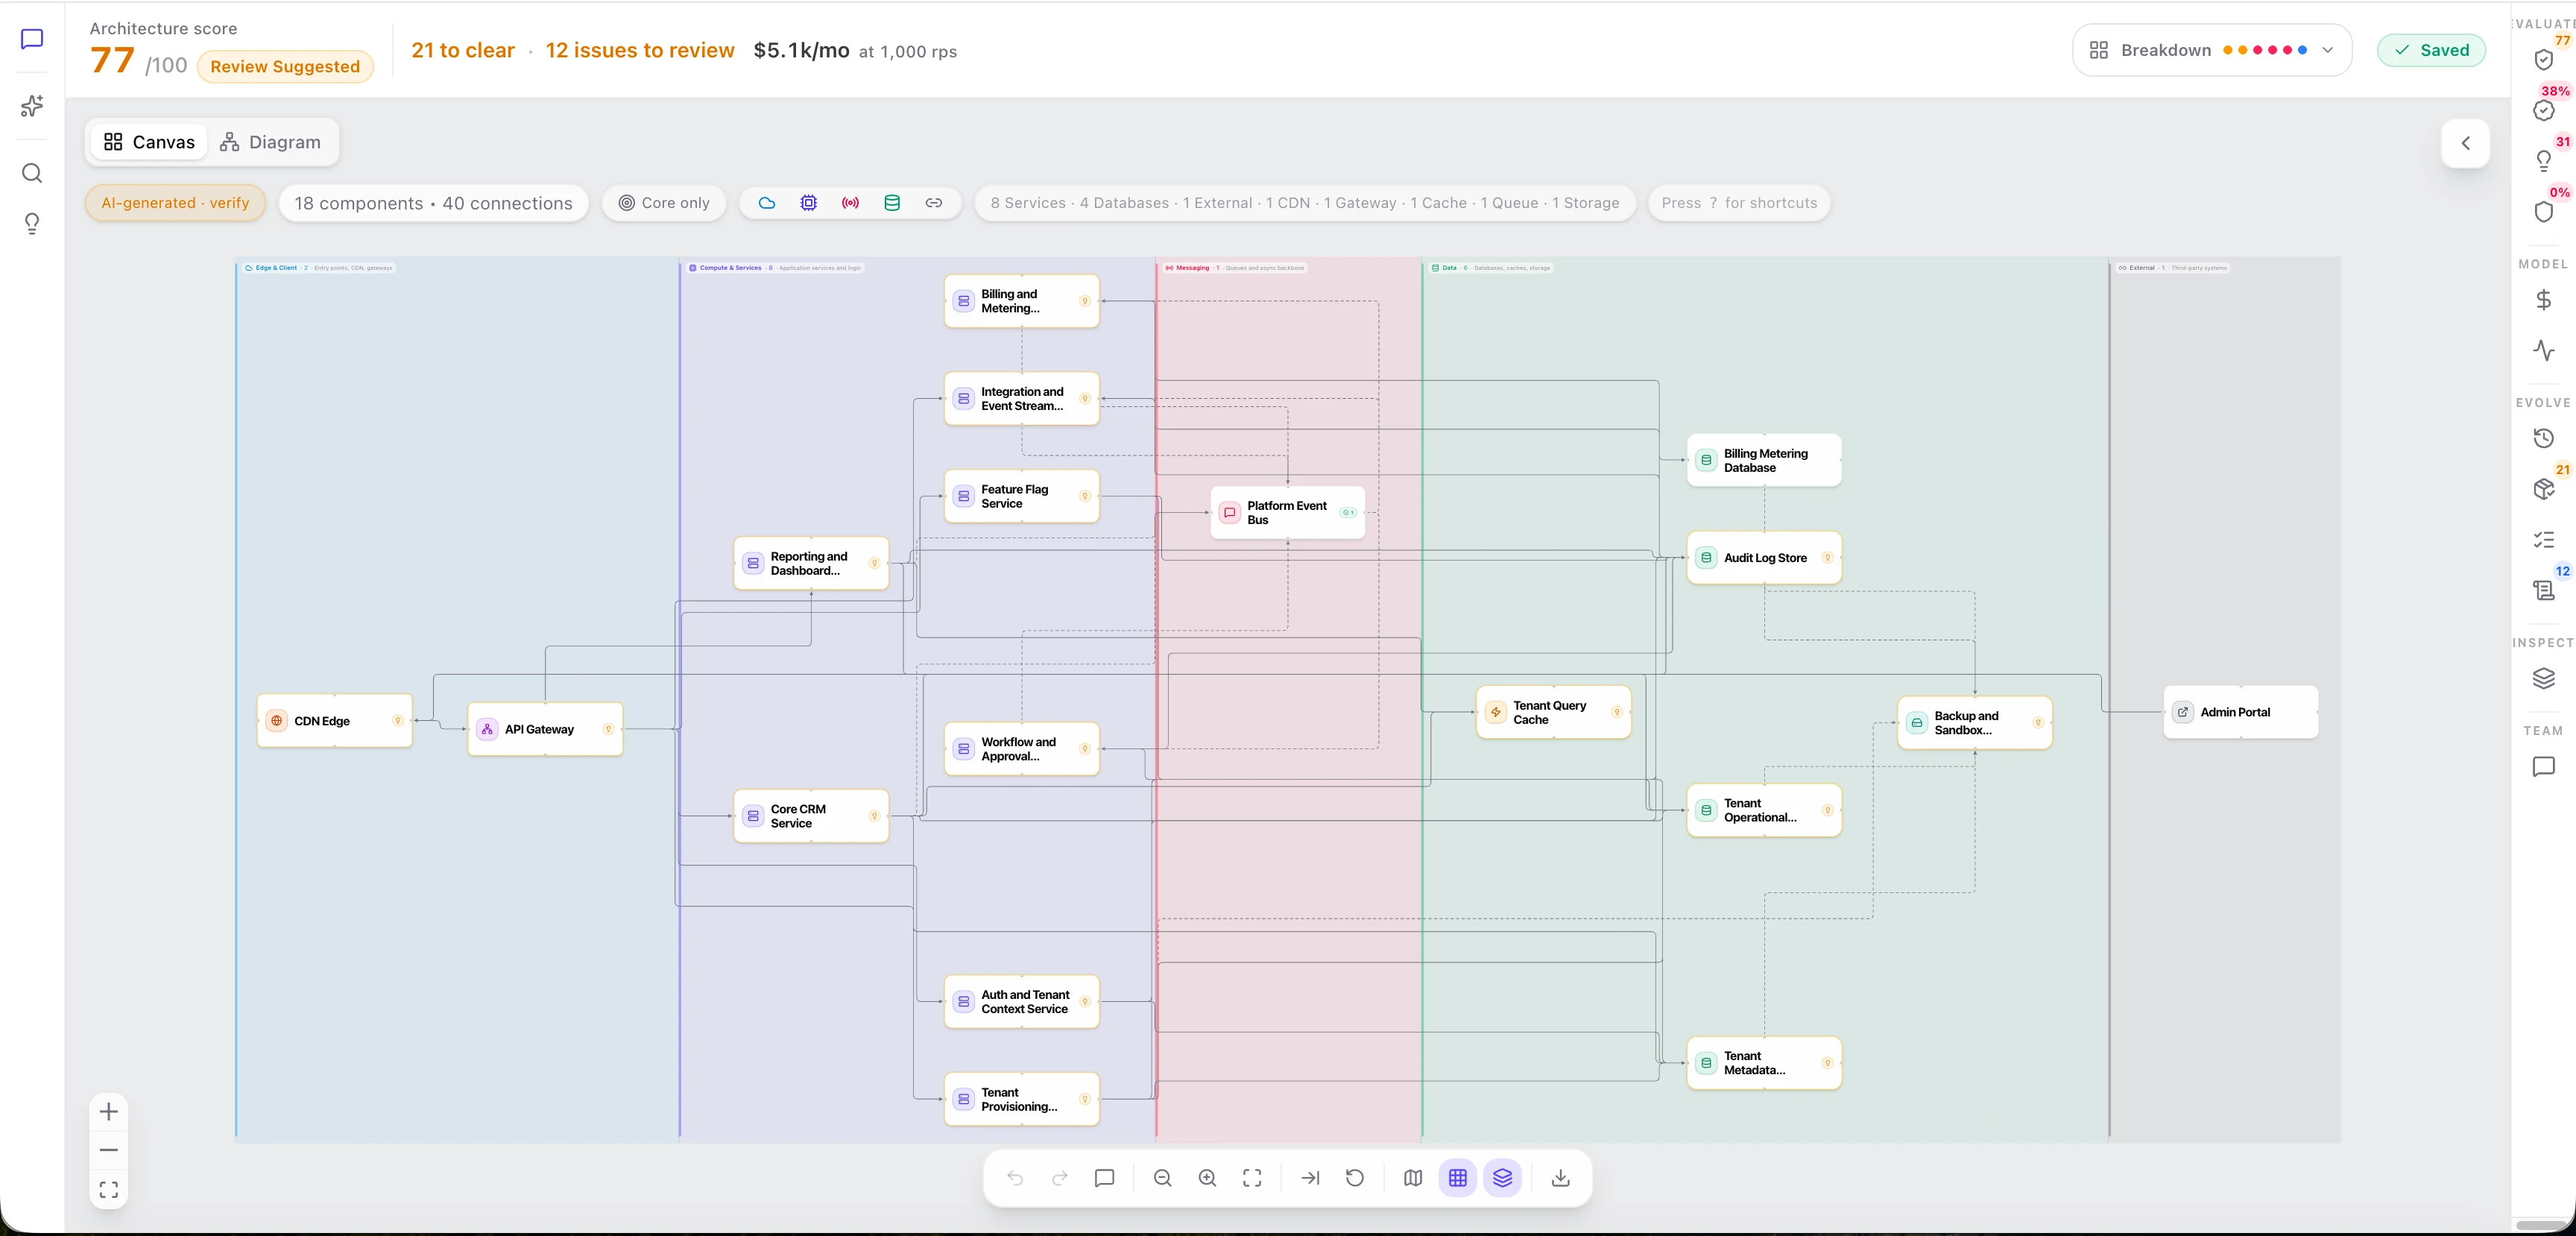Open the minimap from bottom toolbar
This screenshot has height=1236, width=2576.
1412,1178
